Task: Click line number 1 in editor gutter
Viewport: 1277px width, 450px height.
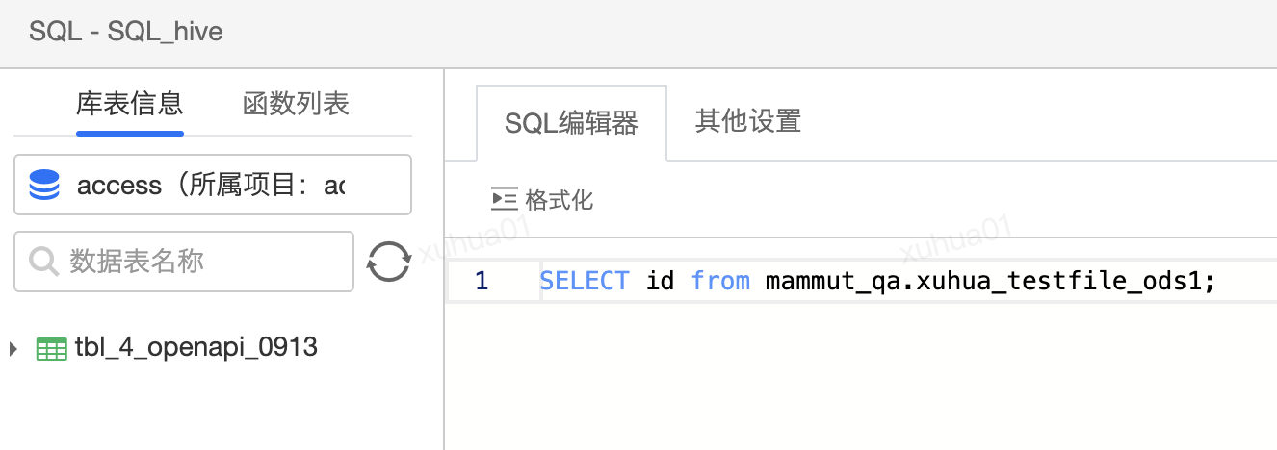Action: [x=482, y=282]
